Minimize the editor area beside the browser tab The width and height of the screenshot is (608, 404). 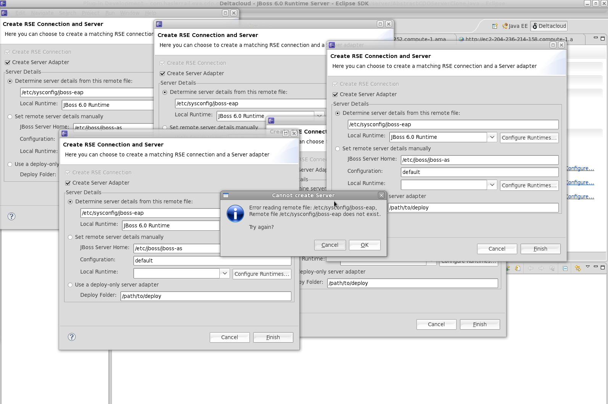point(596,38)
